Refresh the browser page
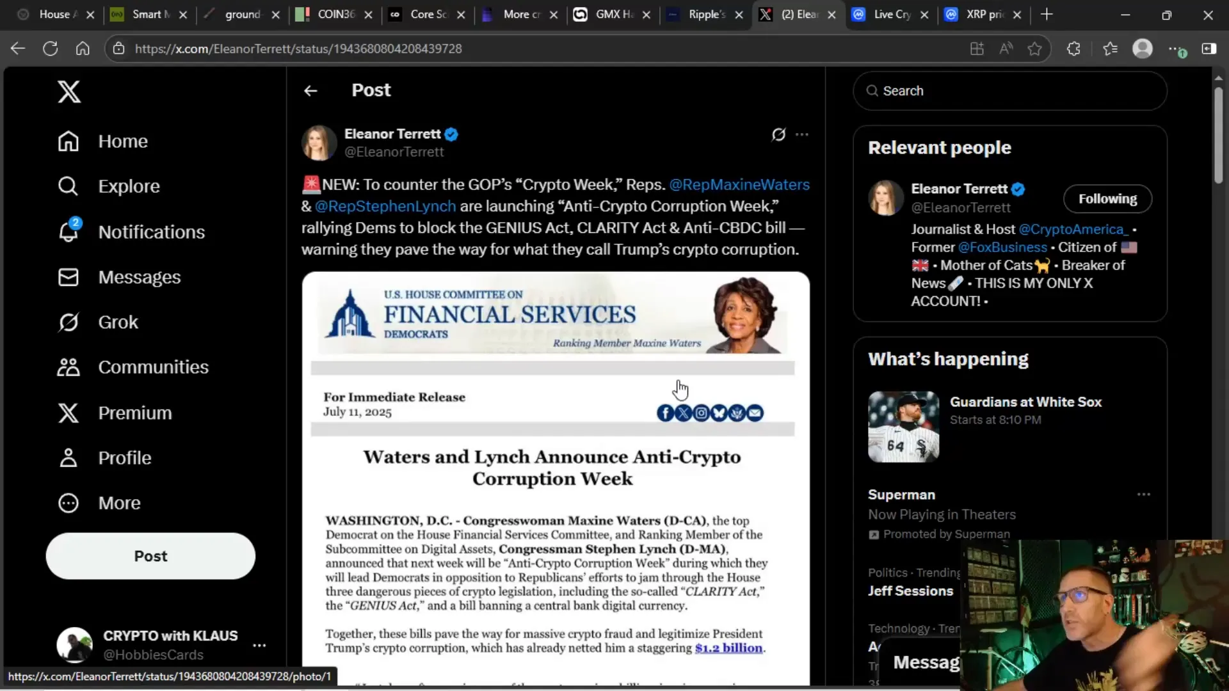The image size is (1229, 691). coord(51,49)
